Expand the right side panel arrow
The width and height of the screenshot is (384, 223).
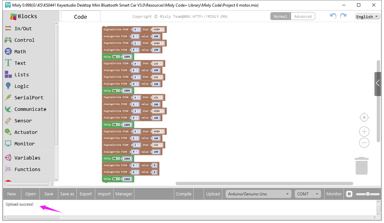pos(378,84)
